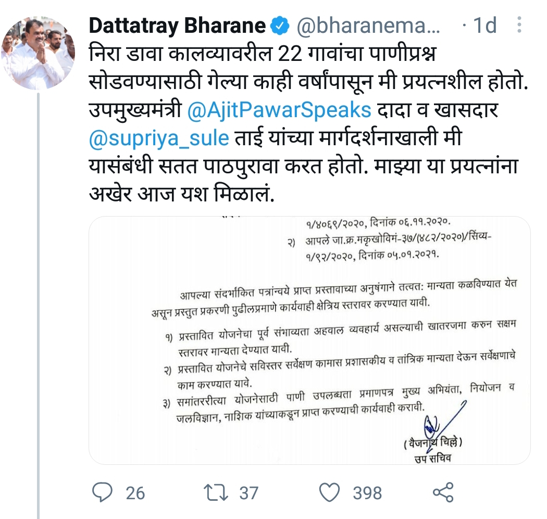Click the blue verified badge
This screenshot has width=547, height=519.
tap(280, 26)
